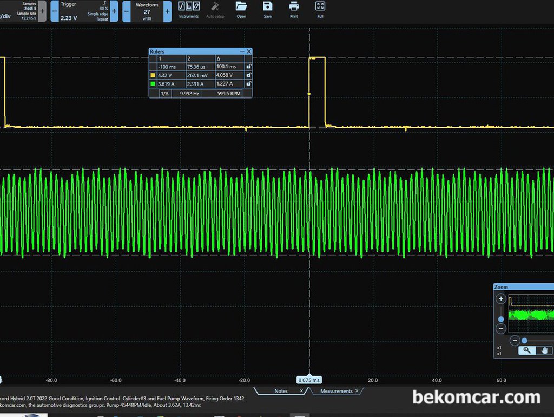This screenshot has width=554, height=417.
Task: Click the 0.075 ms time ruler marker
Action: [309, 380]
